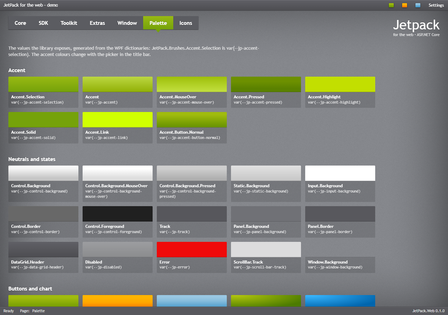This screenshot has height=315, width=448.
Task: Click the Accent section heading
Action: coord(17,70)
